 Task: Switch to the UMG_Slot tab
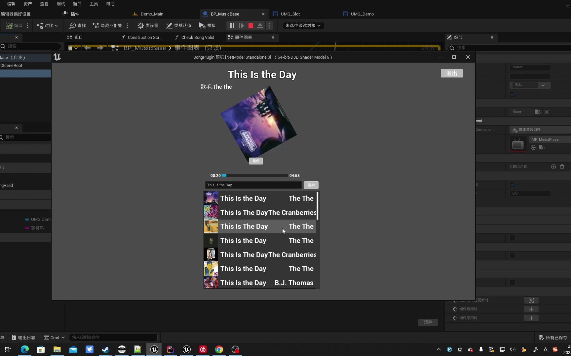pyautogui.click(x=290, y=14)
